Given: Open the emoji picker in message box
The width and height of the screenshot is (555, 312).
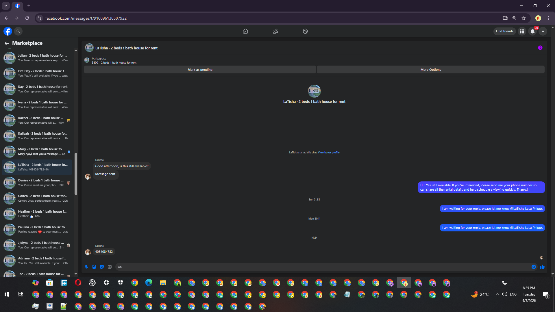Looking at the screenshot, I should 534,267.
